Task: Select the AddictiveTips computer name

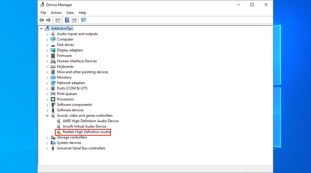Action: click(x=62, y=28)
